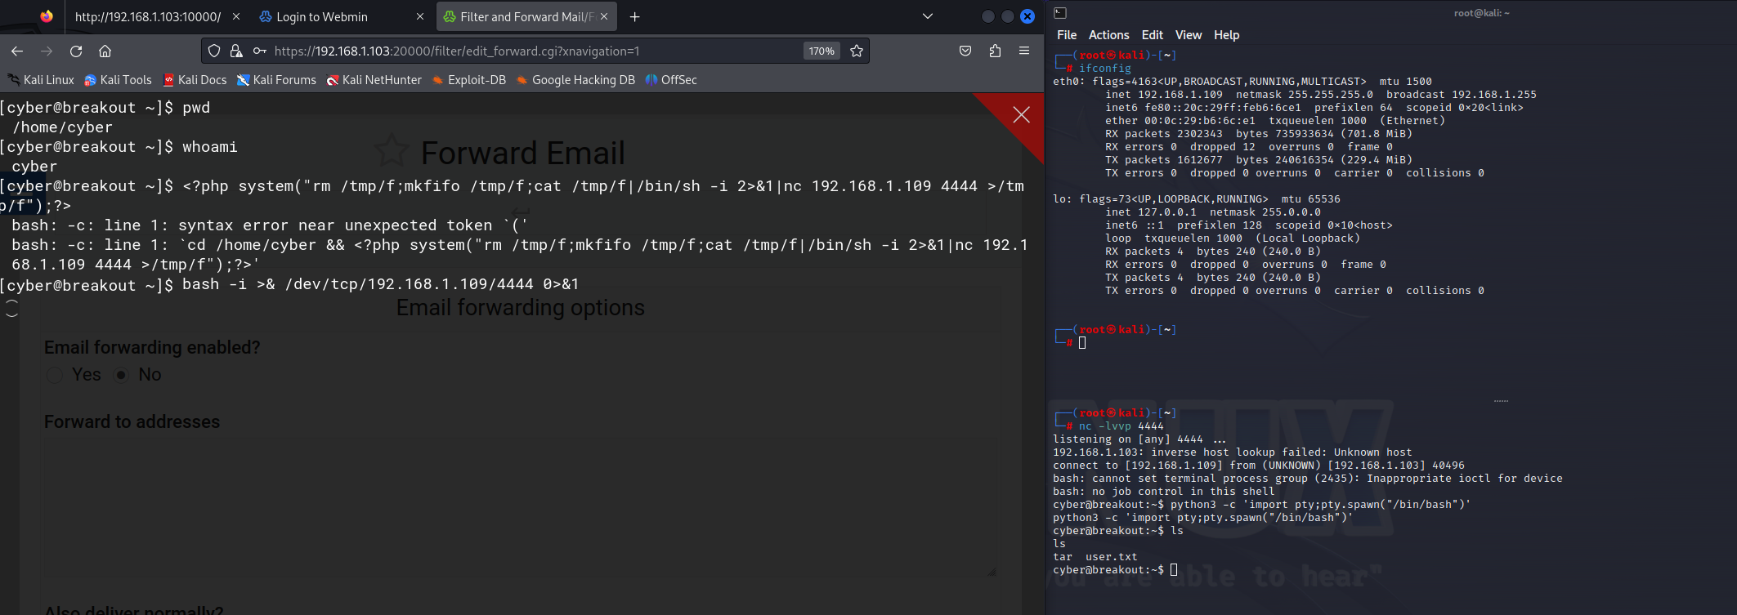Viewport: 1737px width, 615px height.
Task: Open the terminal File menu
Action: 1067,35
